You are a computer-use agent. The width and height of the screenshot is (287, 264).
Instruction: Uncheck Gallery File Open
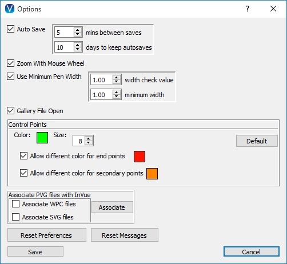(11, 111)
